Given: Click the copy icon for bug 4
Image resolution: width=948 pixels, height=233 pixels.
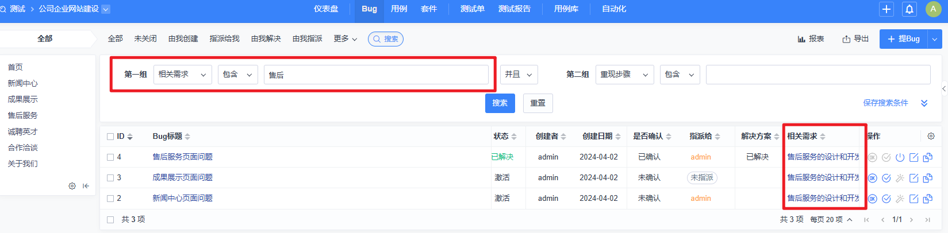Looking at the screenshot, I should pyautogui.click(x=927, y=157).
